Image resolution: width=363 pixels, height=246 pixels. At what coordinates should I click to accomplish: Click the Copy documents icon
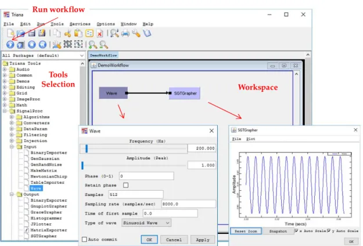(x=57, y=33)
